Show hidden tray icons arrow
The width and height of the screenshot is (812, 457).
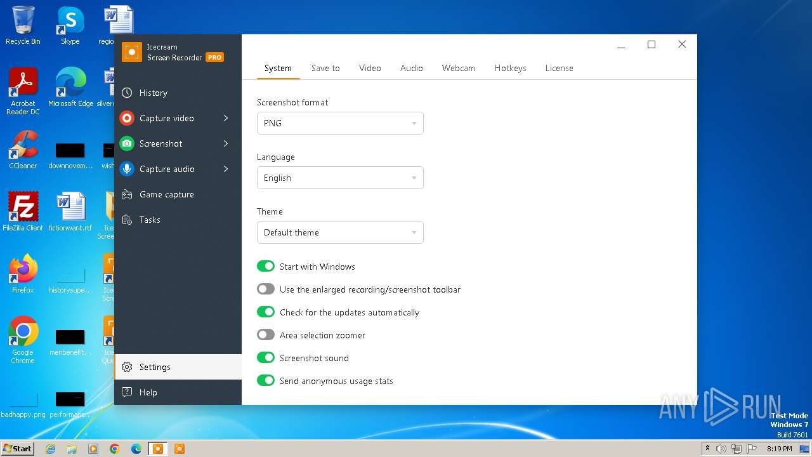pyautogui.click(x=707, y=449)
